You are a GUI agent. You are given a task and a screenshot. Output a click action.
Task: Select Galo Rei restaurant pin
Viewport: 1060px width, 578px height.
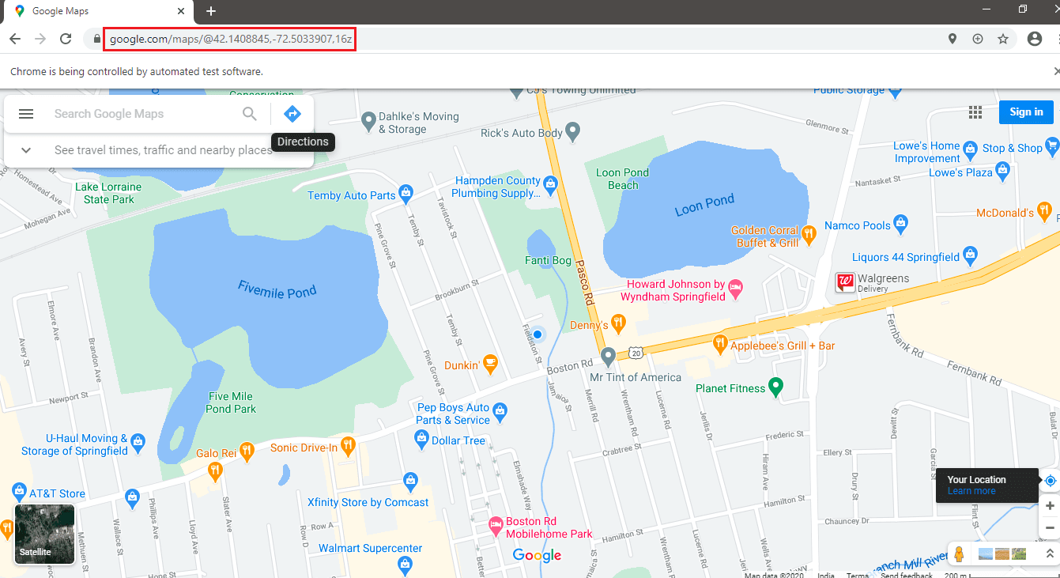tap(247, 451)
